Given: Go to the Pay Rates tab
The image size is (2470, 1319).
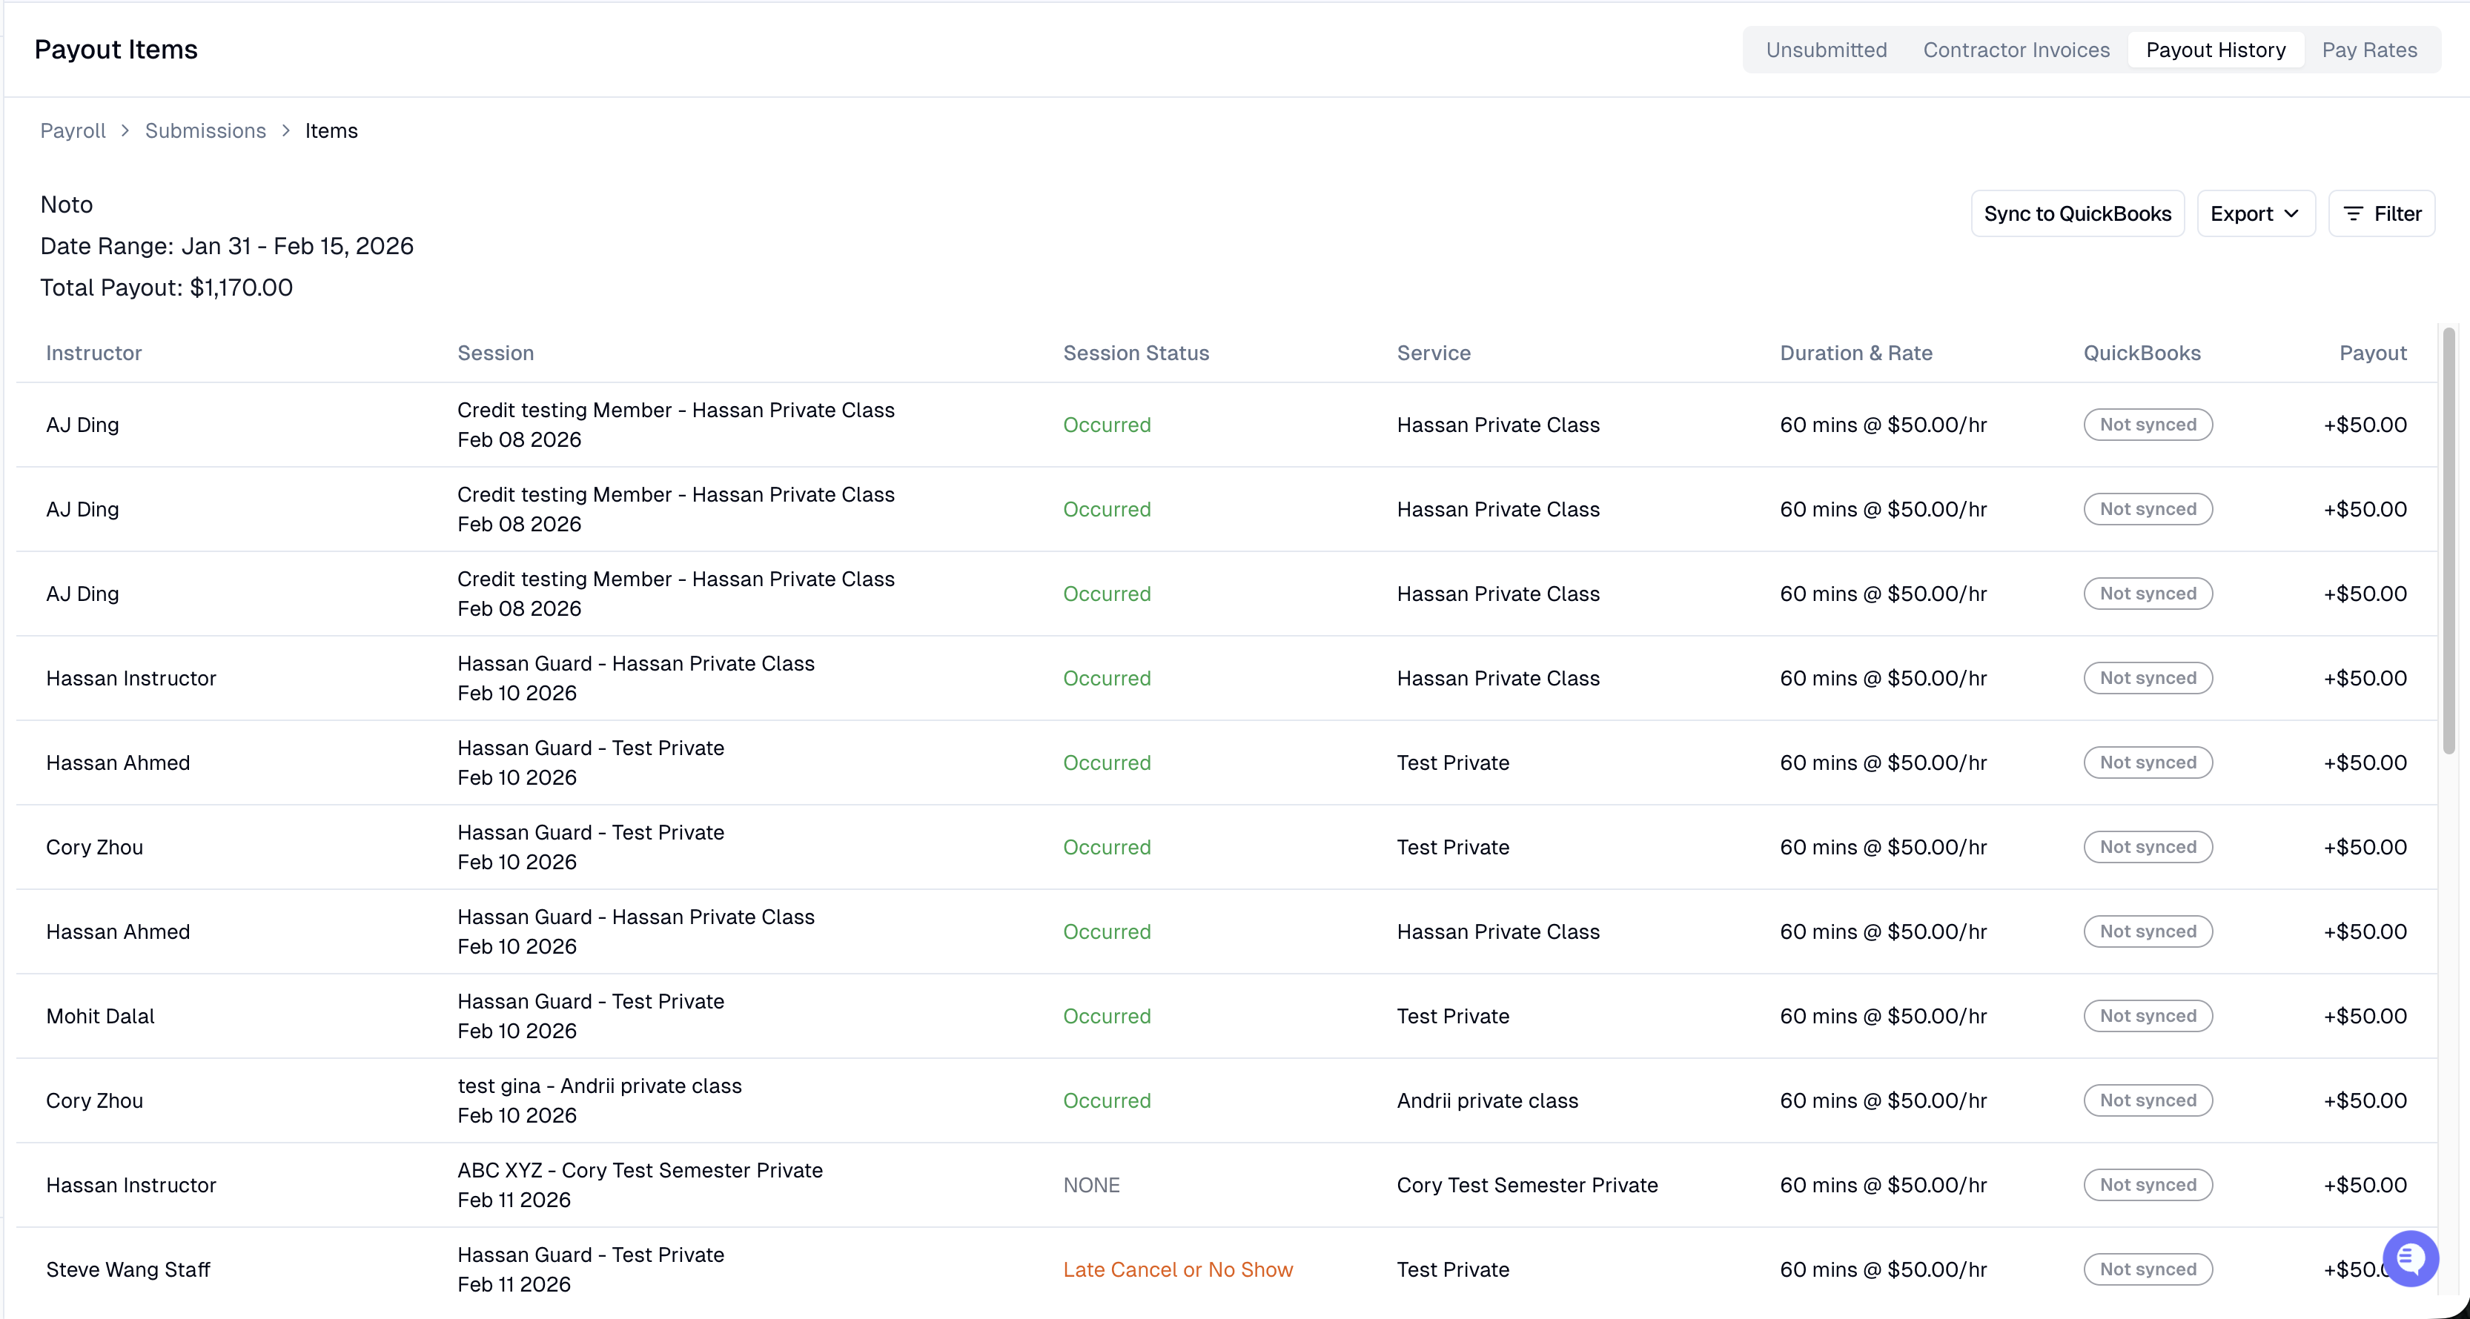Looking at the screenshot, I should click(x=2369, y=50).
